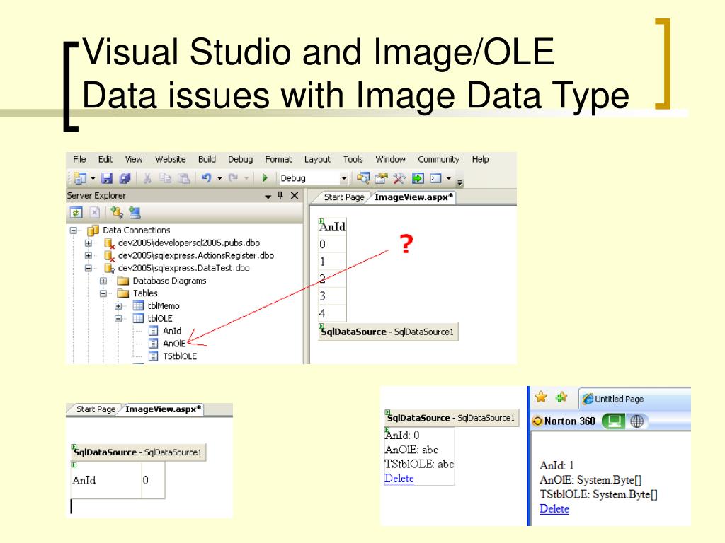Select ImageView.aspx tab in main Visual Studio window

click(x=413, y=197)
